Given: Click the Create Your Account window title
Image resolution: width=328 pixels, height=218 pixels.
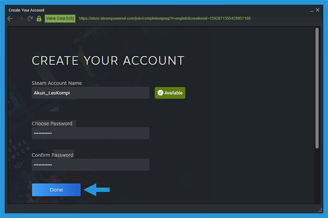Looking at the screenshot, I should (26, 10).
